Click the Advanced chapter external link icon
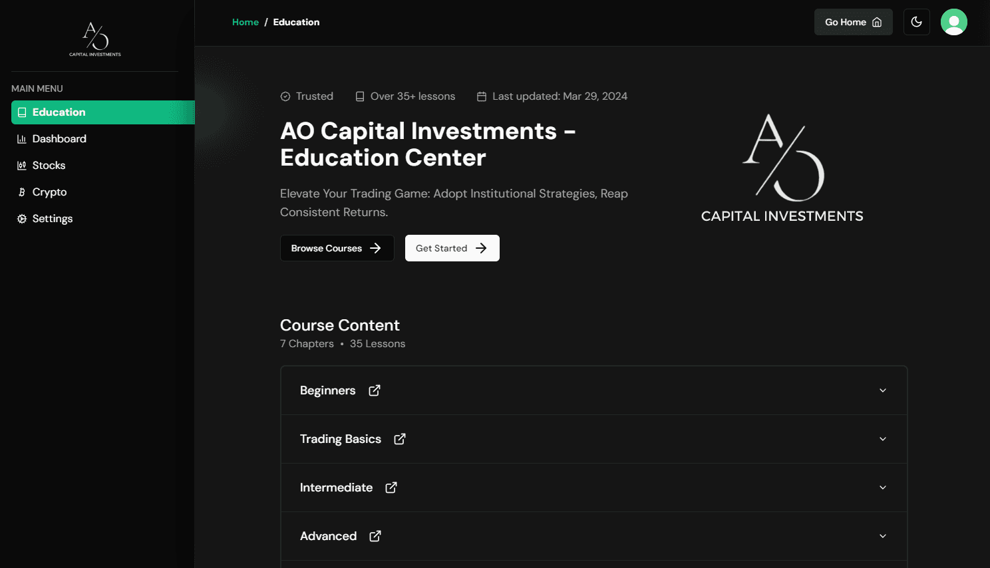The height and width of the screenshot is (568, 990). [375, 536]
